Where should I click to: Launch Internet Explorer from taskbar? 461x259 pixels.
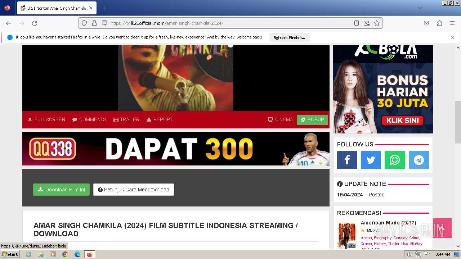click(28, 254)
